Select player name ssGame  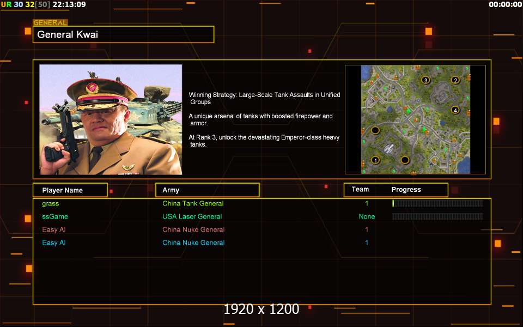point(55,216)
